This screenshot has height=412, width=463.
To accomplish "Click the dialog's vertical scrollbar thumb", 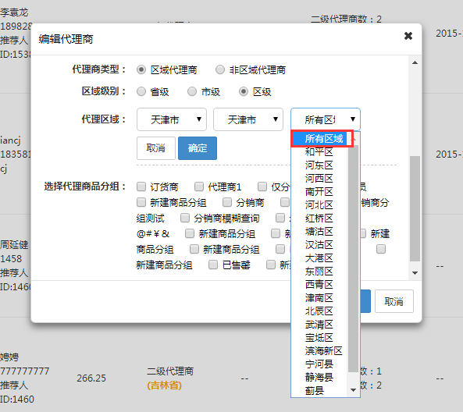I will [415, 208].
